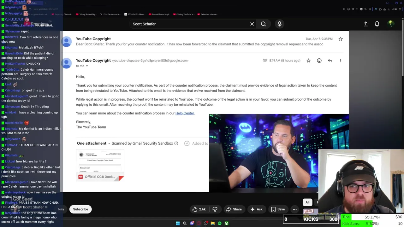Open the Official CCB Dock PDF attachment
Screen dimensions: 404x227
coord(100,165)
